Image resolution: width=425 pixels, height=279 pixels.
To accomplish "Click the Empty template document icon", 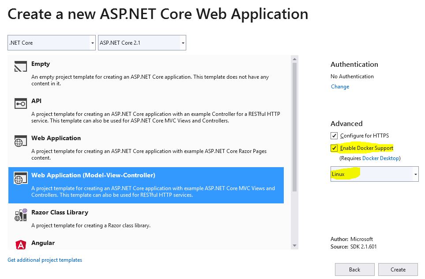I will click(21, 66).
